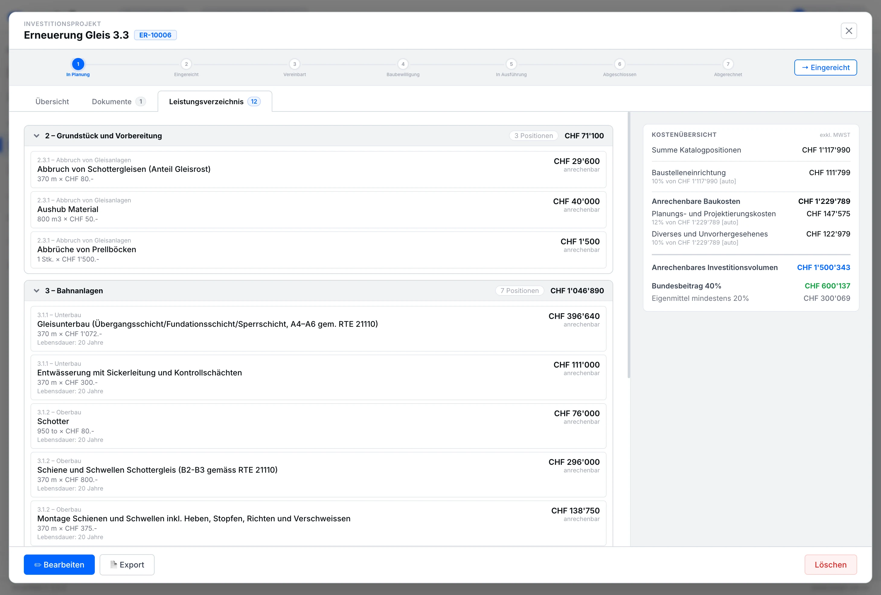Click the position list vertical scrollbar
Screen dimensions: 881x595
click(629, 245)
